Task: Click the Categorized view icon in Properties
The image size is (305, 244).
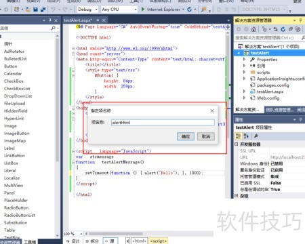Action: pos(239,136)
